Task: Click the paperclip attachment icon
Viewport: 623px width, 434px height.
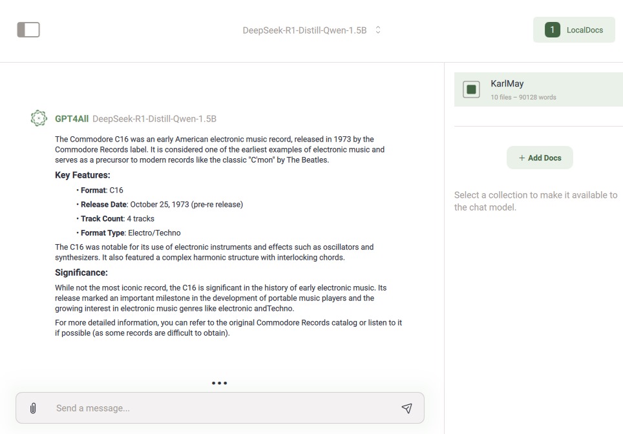Action: (33, 408)
